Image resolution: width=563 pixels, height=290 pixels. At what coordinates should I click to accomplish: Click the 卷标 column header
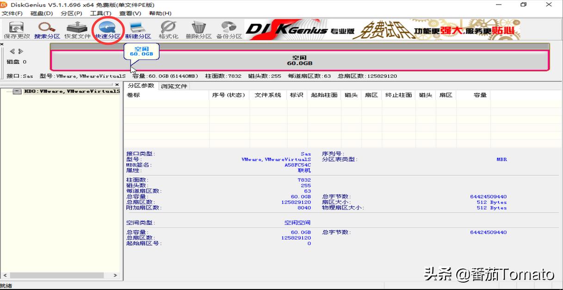[166, 95]
